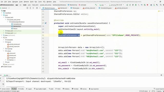
Task: Open the SDK Manager icon
Action: (157, 5)
